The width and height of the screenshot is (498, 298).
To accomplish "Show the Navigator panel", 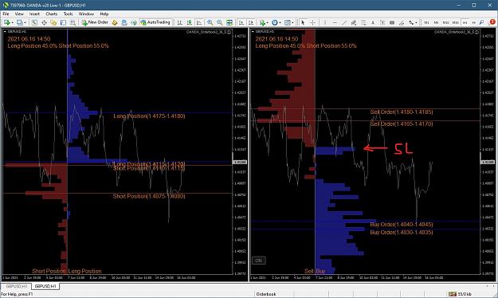I will (53, 22).
